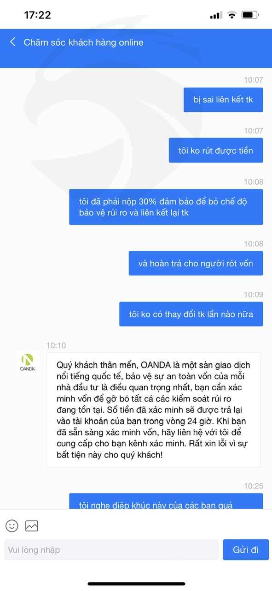
Task: Tap the back arrow in header
Action: coord(13,42)
